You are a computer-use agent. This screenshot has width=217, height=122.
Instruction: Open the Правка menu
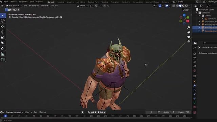point(14,2)
